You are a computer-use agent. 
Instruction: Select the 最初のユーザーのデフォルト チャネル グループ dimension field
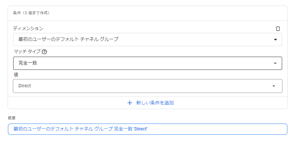pos(147,40)
